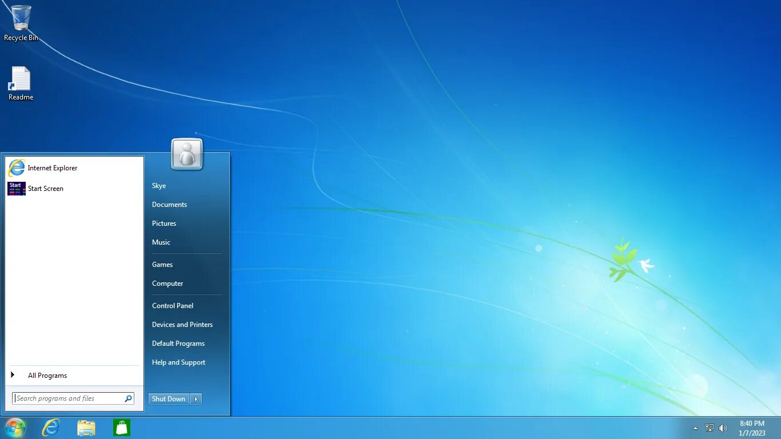The width and height of the screenshot is (781, 439).
Task: Open Games from the Start menu
Action: pyautogui.click(x=162, y=265)
